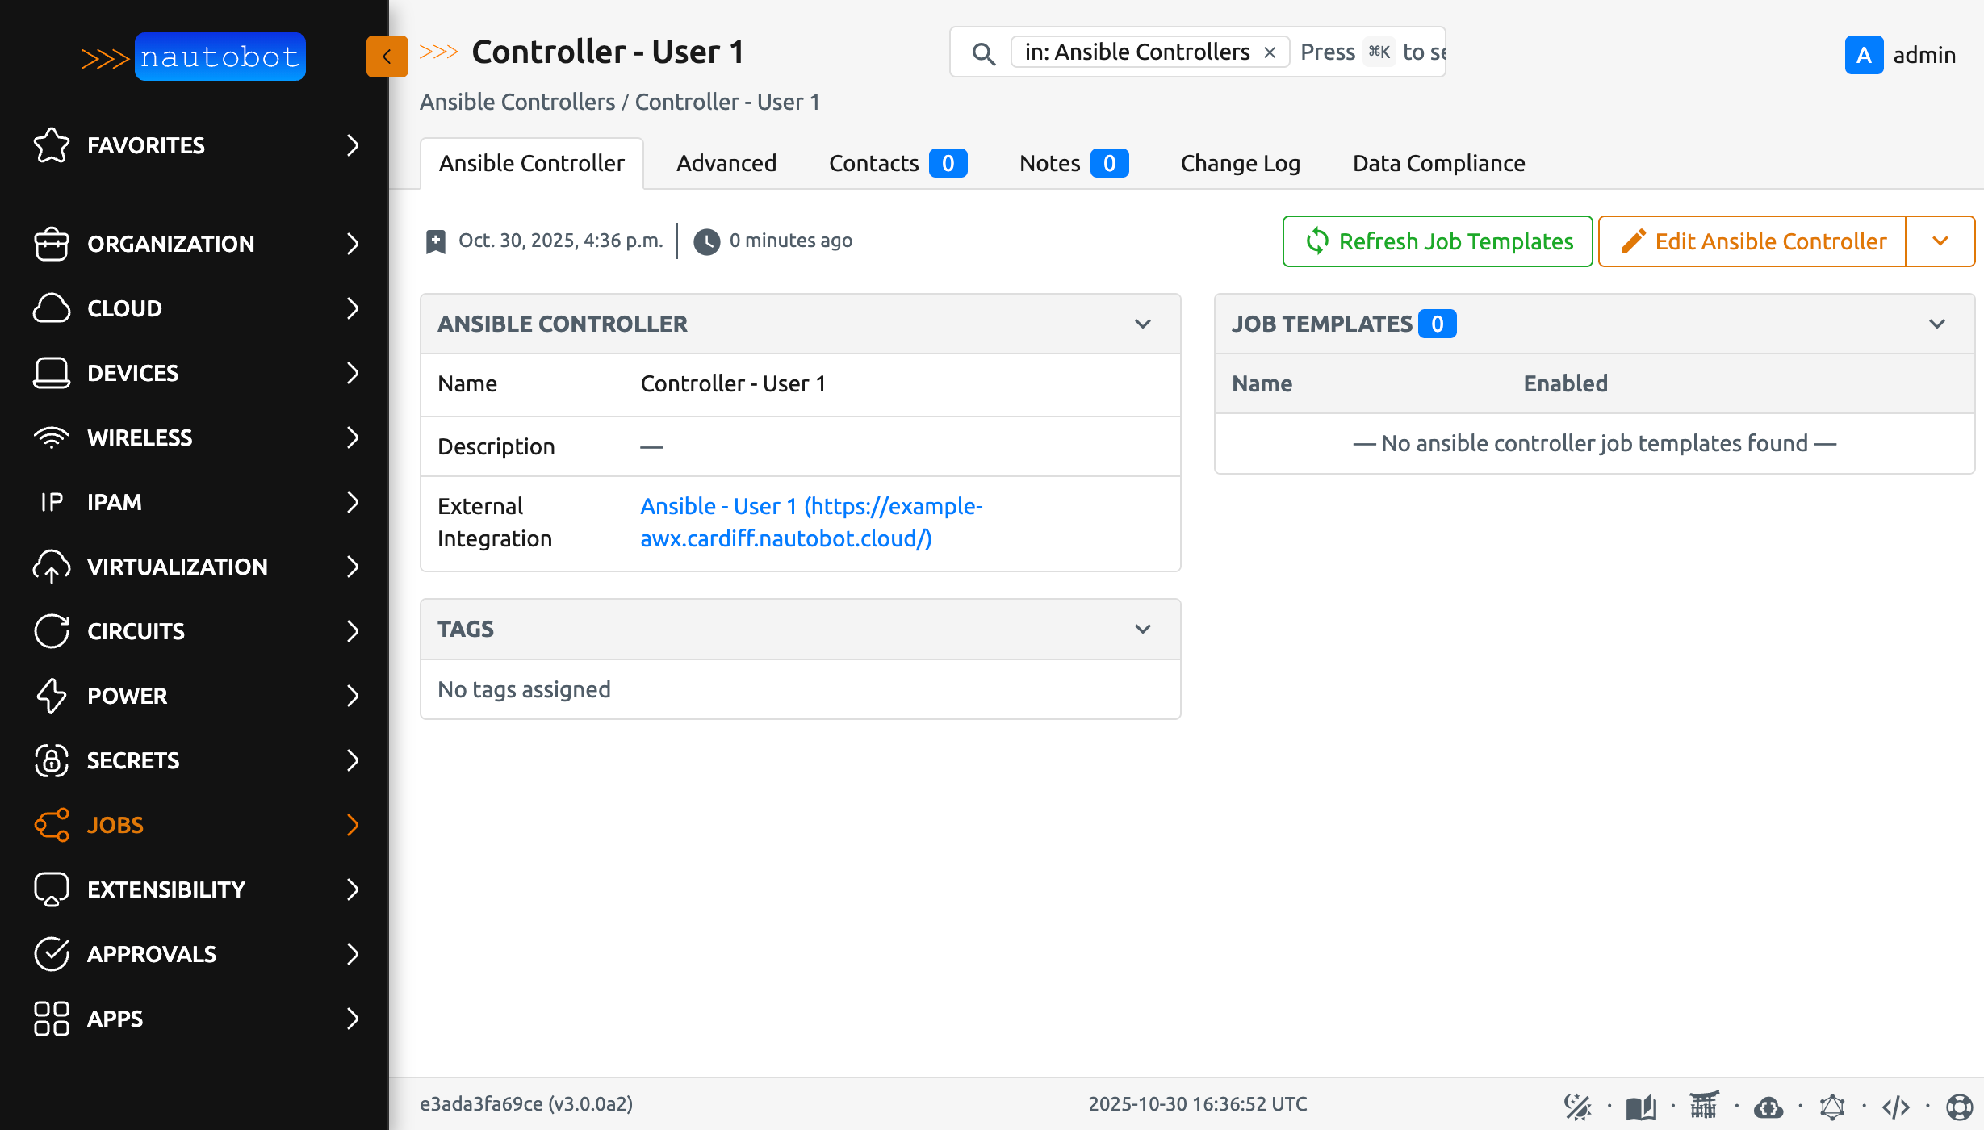
Task: Select the JOBS sidebar icon
Action: [x=51, y=825]
